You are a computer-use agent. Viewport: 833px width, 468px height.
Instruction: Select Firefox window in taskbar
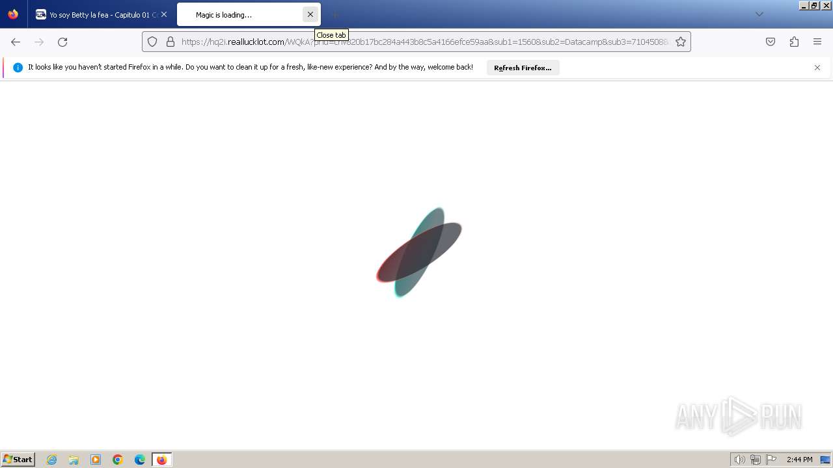pos(161,460)
